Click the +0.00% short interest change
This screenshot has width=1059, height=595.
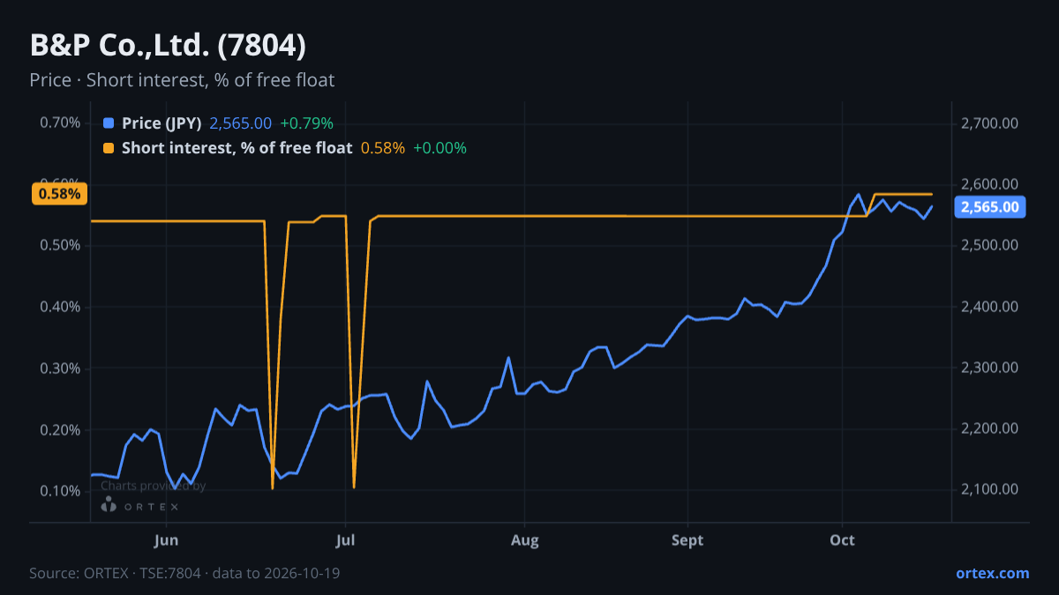click(439, 148)
